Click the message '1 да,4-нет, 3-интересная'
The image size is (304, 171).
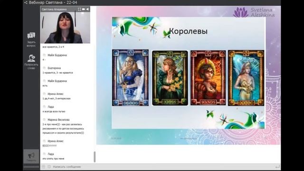[57, 98]
